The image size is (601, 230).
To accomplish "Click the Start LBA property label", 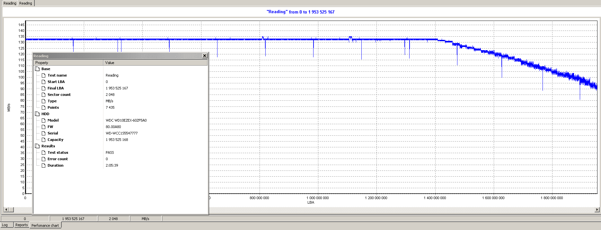I will [x=56, y=82].
